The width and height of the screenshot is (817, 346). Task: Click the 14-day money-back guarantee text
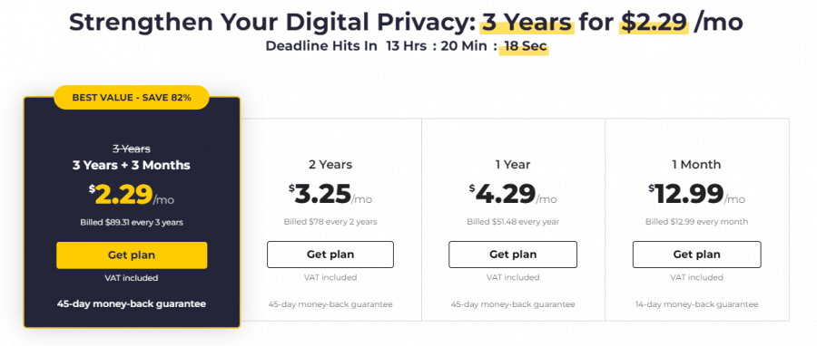[696, 304]
